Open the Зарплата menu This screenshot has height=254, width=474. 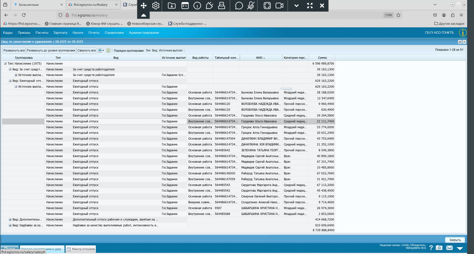(x=60, y=33)
